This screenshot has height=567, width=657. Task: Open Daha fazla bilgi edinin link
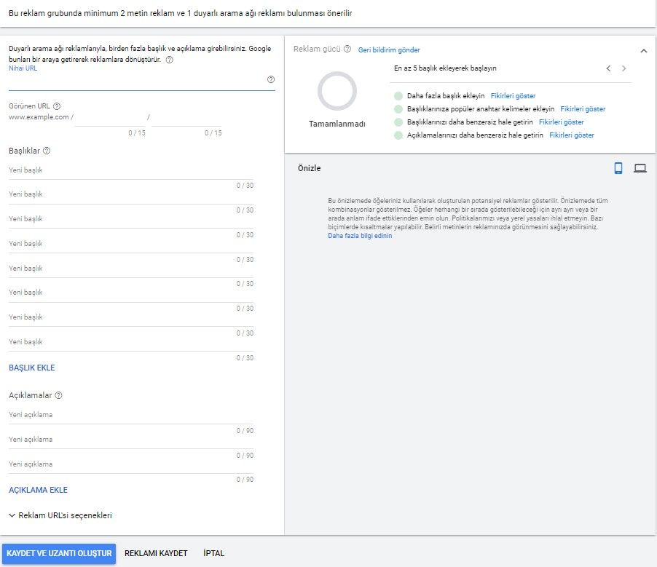point(360,236)
